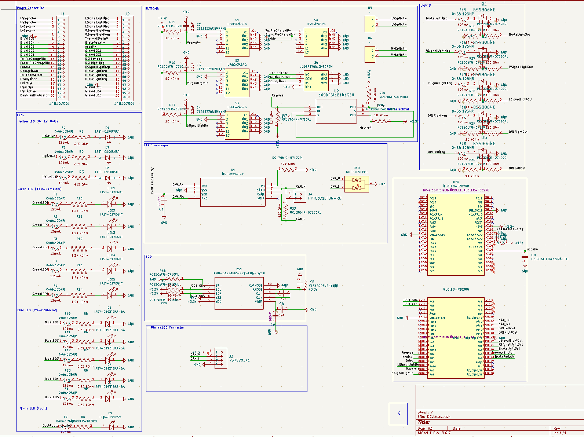
Task: Select the AccelIn label at NUCLEO module
Action: pos(533,249)
